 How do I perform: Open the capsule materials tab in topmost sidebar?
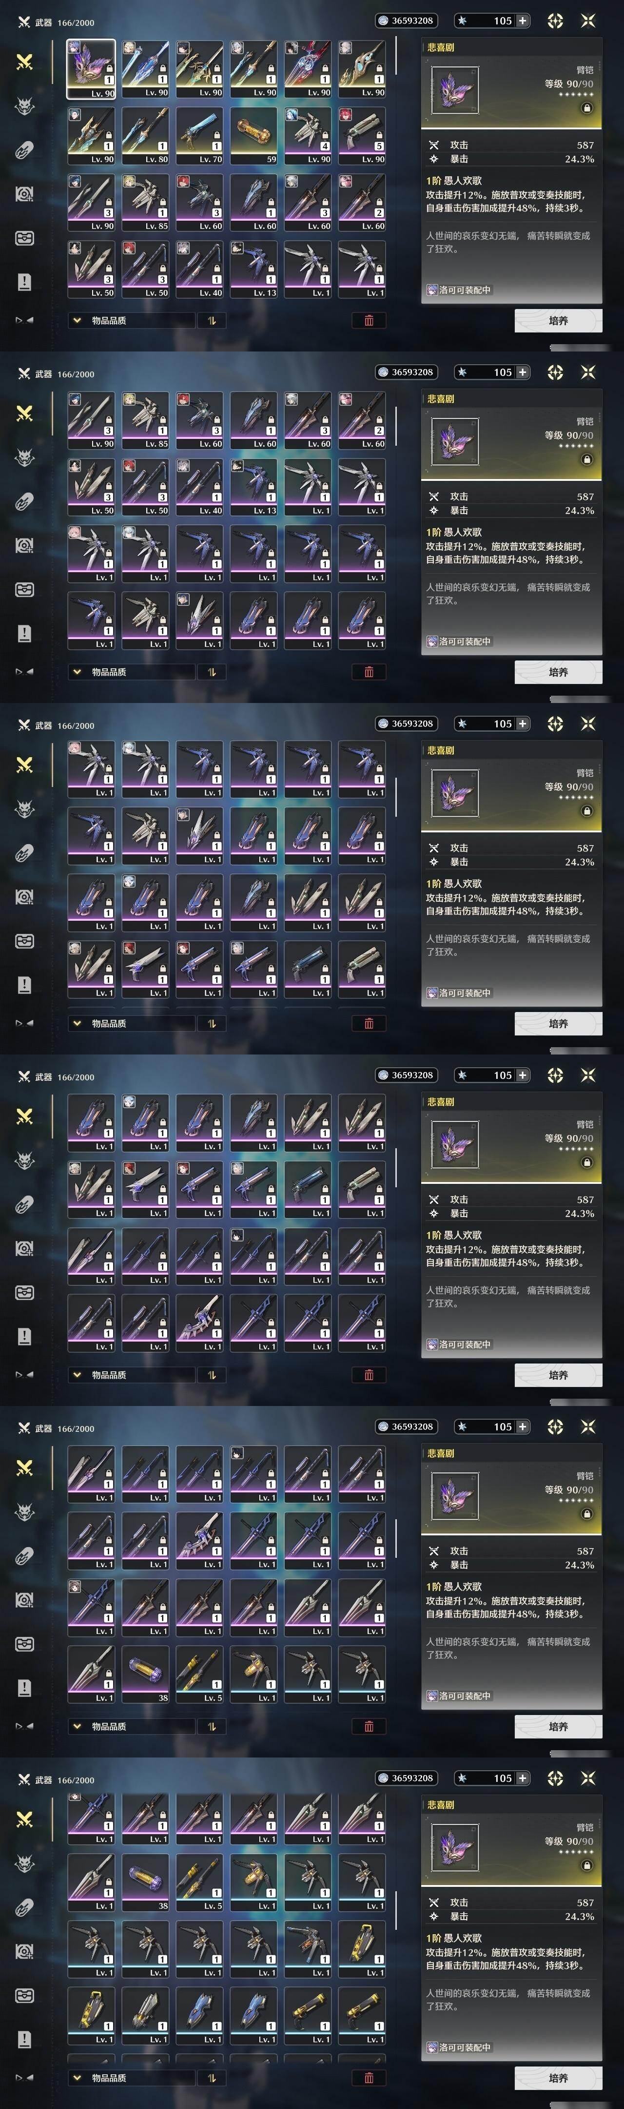24,150
